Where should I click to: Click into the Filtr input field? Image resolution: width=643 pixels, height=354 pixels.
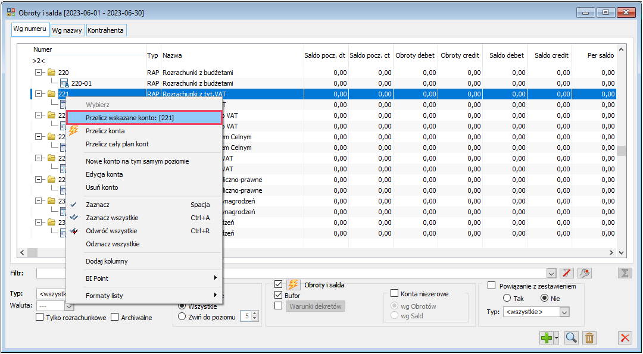pos(291,273)
